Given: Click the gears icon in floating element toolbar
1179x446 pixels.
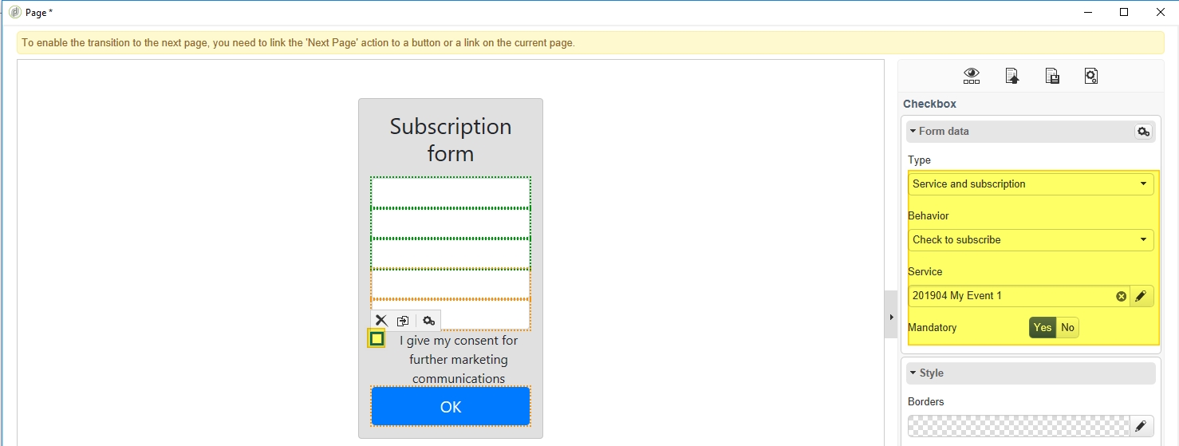Looking at the screenshot, I should 428,321.
